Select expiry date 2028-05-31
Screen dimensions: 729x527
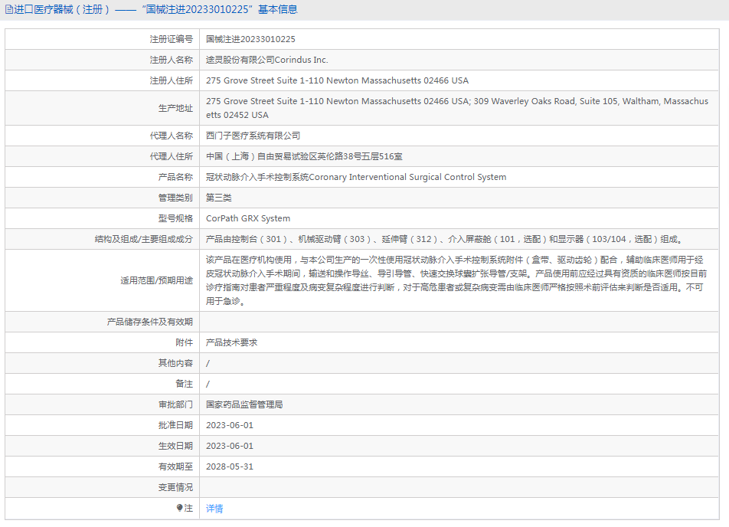point(230,466)
